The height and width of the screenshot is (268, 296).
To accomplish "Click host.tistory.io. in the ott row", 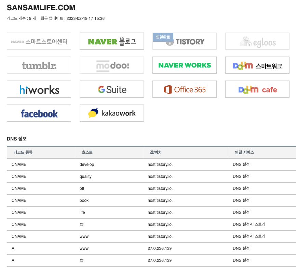I will tap(160, 188).
